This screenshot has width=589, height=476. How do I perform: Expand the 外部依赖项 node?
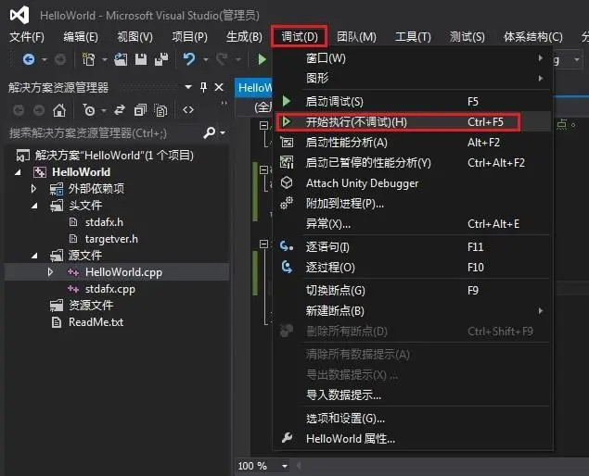(x=33, y=188)
